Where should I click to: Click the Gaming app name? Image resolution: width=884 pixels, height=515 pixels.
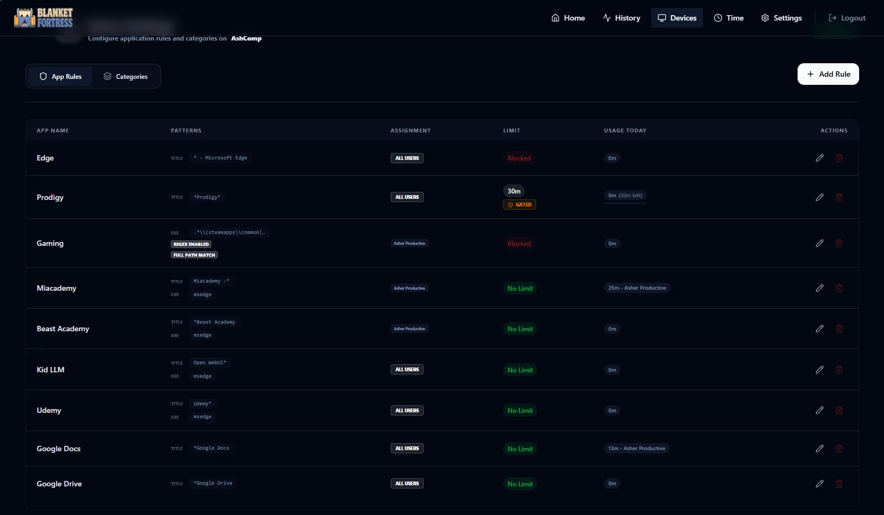50,243
